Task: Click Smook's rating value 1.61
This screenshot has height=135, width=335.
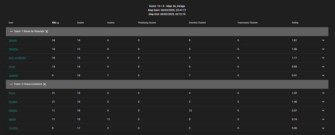Action: tap(294, 40)
